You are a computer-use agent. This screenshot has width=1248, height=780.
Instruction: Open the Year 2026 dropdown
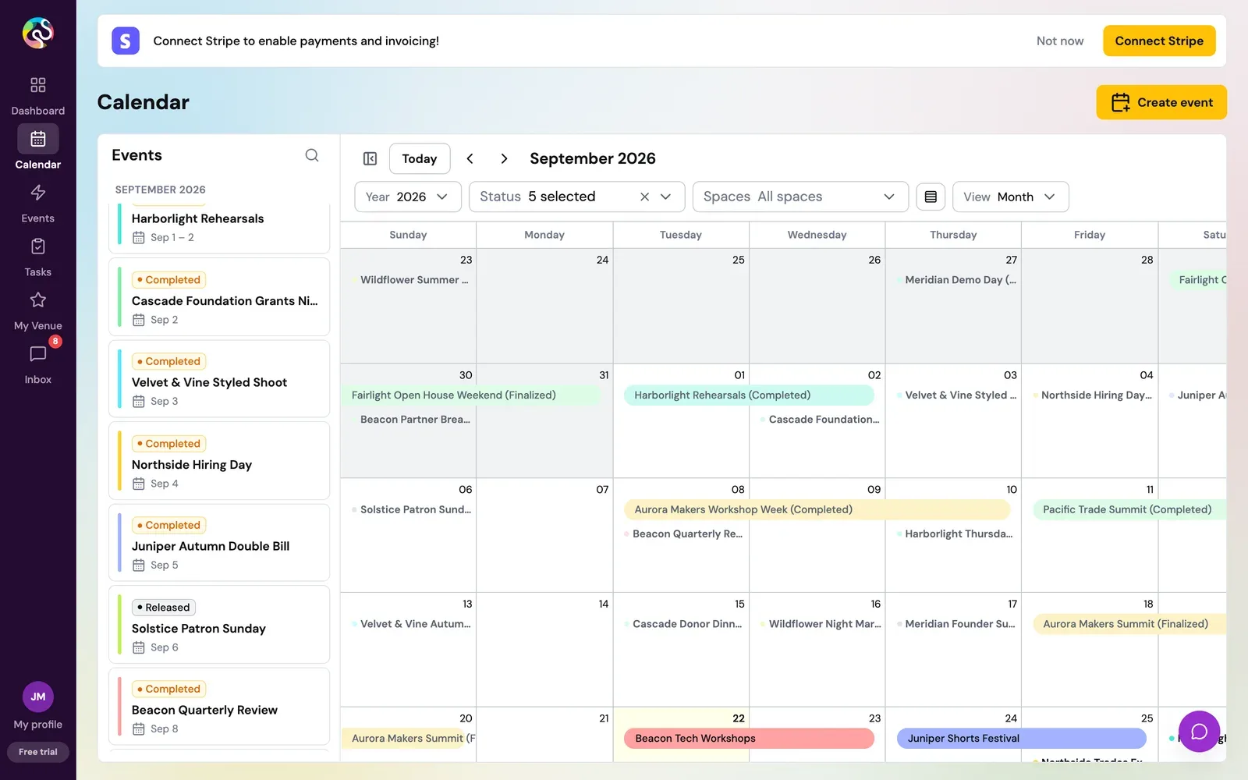point(408,197)
